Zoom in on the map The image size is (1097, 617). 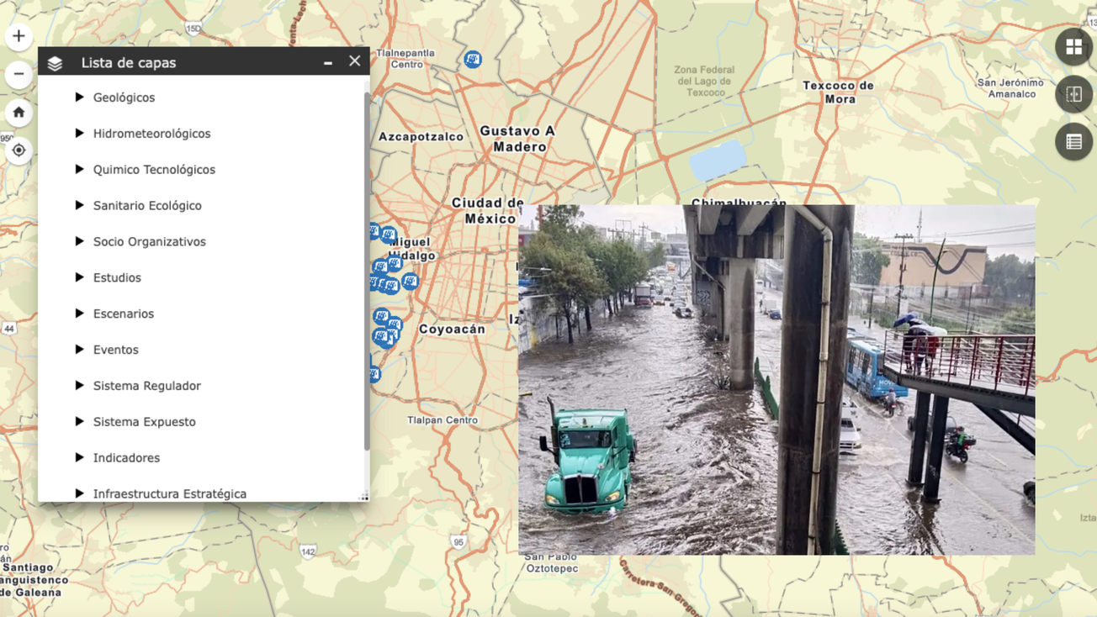19,36
